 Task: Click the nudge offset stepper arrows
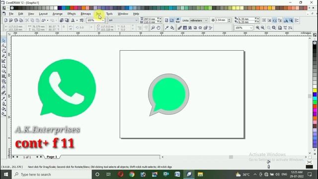pyautogui.click(x=229, y=20)
